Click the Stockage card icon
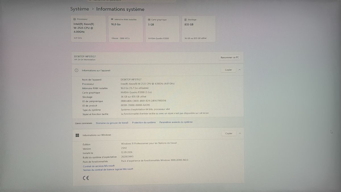Image resolution: width=341 pixels, height=192 pixels. [x=186, y=20]
